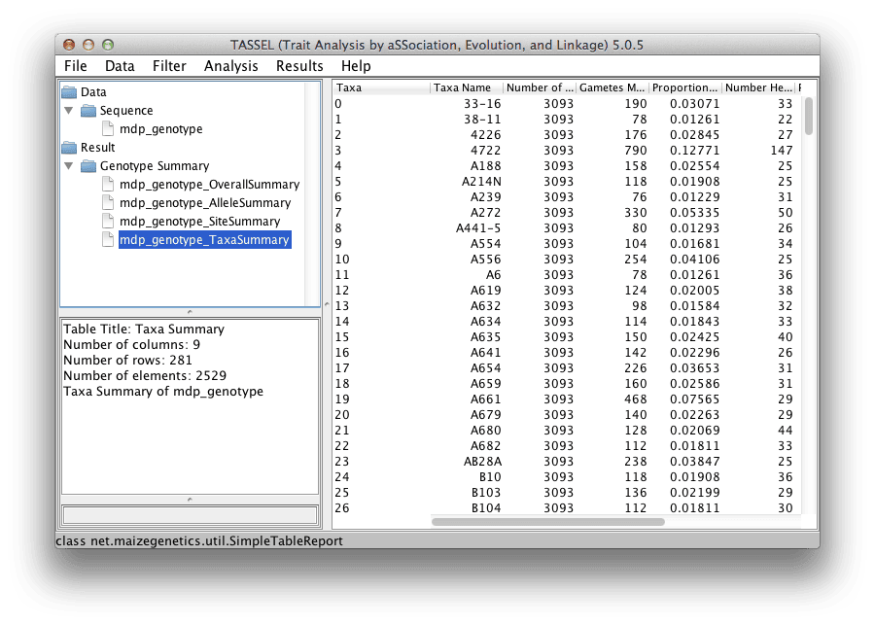Screen dimensions: 875x625
Task: Click the Genotype Summary folder icon
Action: [x=88, y=166]
